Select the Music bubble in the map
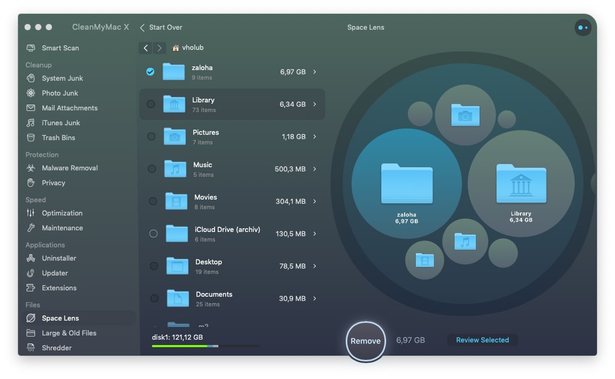The width and height of the screenshot is (615, 379). 465,242
